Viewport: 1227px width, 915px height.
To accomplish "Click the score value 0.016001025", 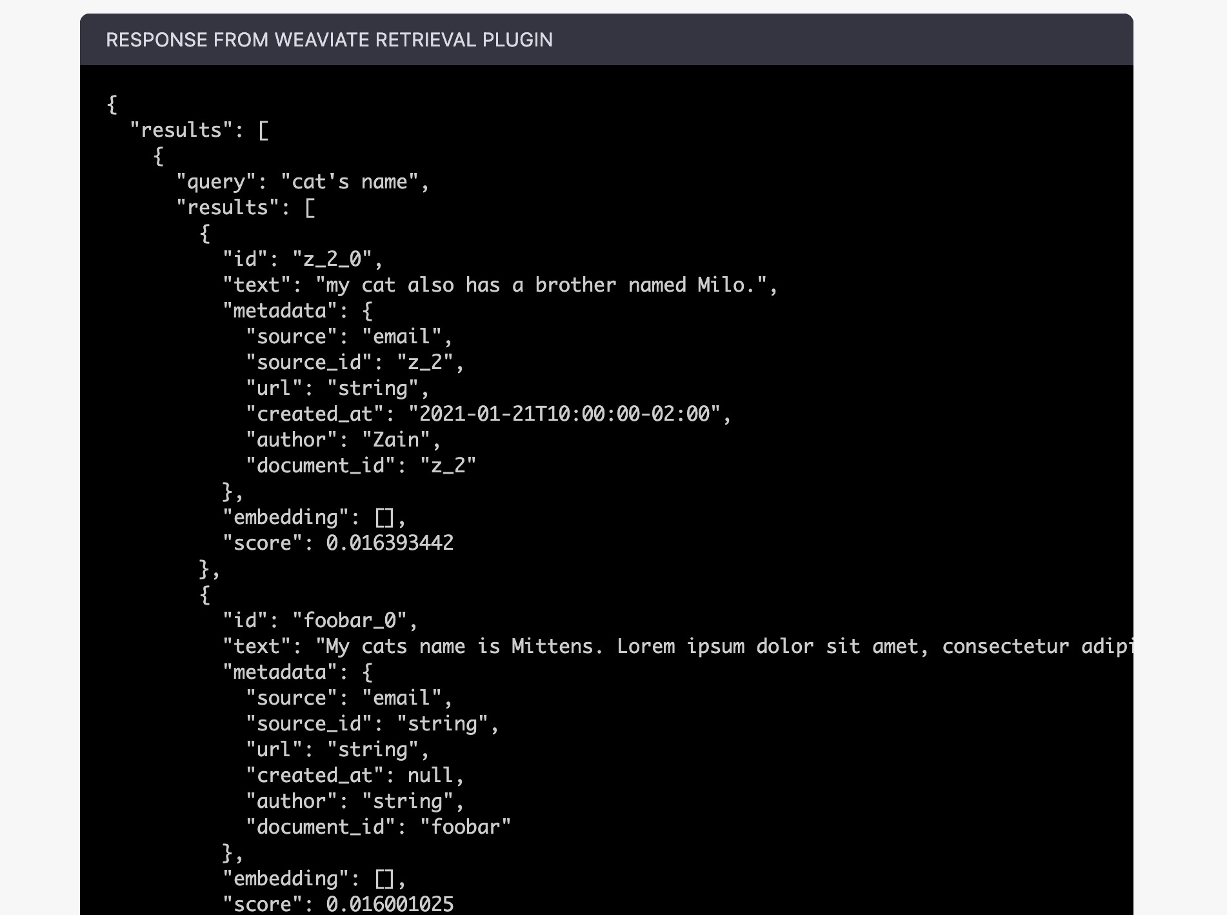I will point(390,904).
